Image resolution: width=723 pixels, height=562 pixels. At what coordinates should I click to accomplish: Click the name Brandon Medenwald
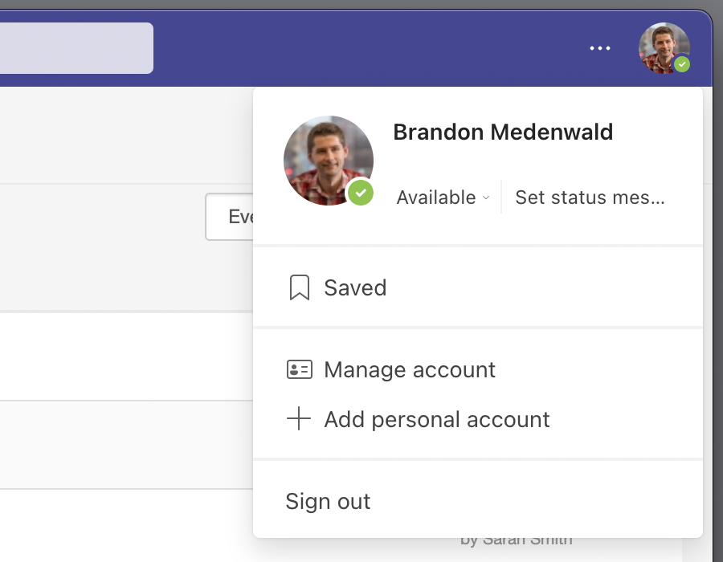(503, 132)
